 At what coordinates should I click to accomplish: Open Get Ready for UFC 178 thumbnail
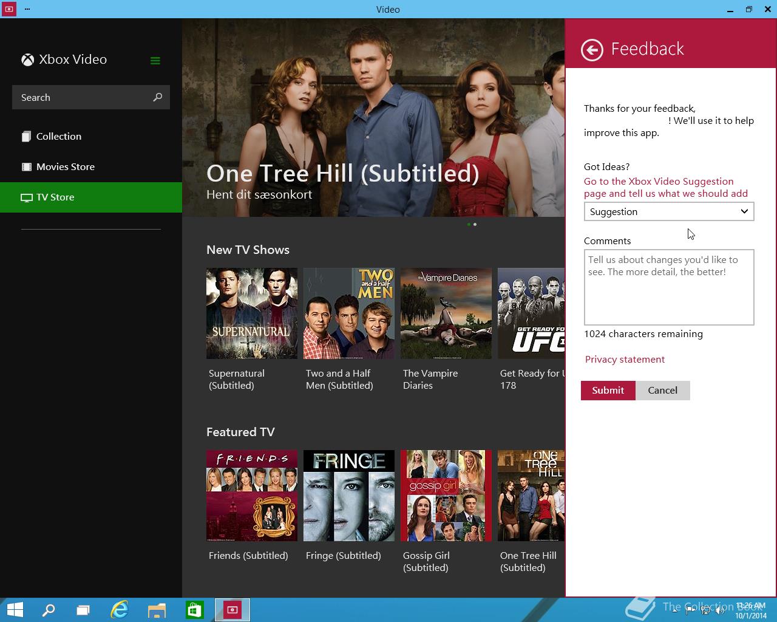[x=531, y=313]
